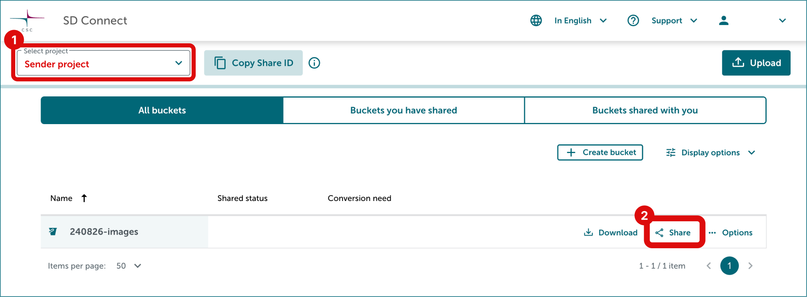
Task: Share the 240826-images bucket
Action: pos(673,233)
